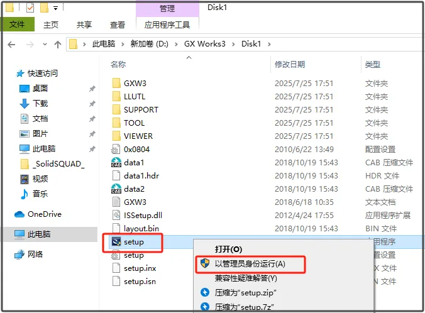Screen dimensions: 425x313
Task: Sort files by 类型 column header
Action: [x=372, y=65]
